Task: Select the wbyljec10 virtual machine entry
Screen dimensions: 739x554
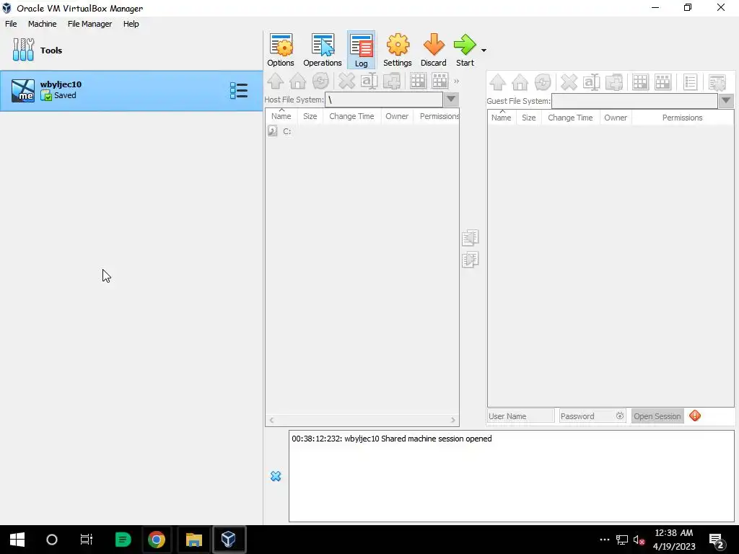Action: tap(131, 91)
